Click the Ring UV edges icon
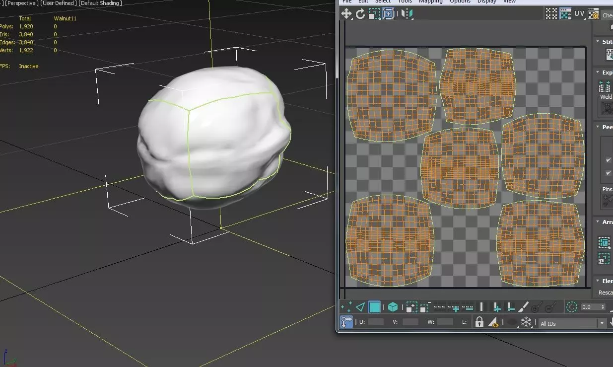This screenshot has height=367, width=613. tap(481, 307)
